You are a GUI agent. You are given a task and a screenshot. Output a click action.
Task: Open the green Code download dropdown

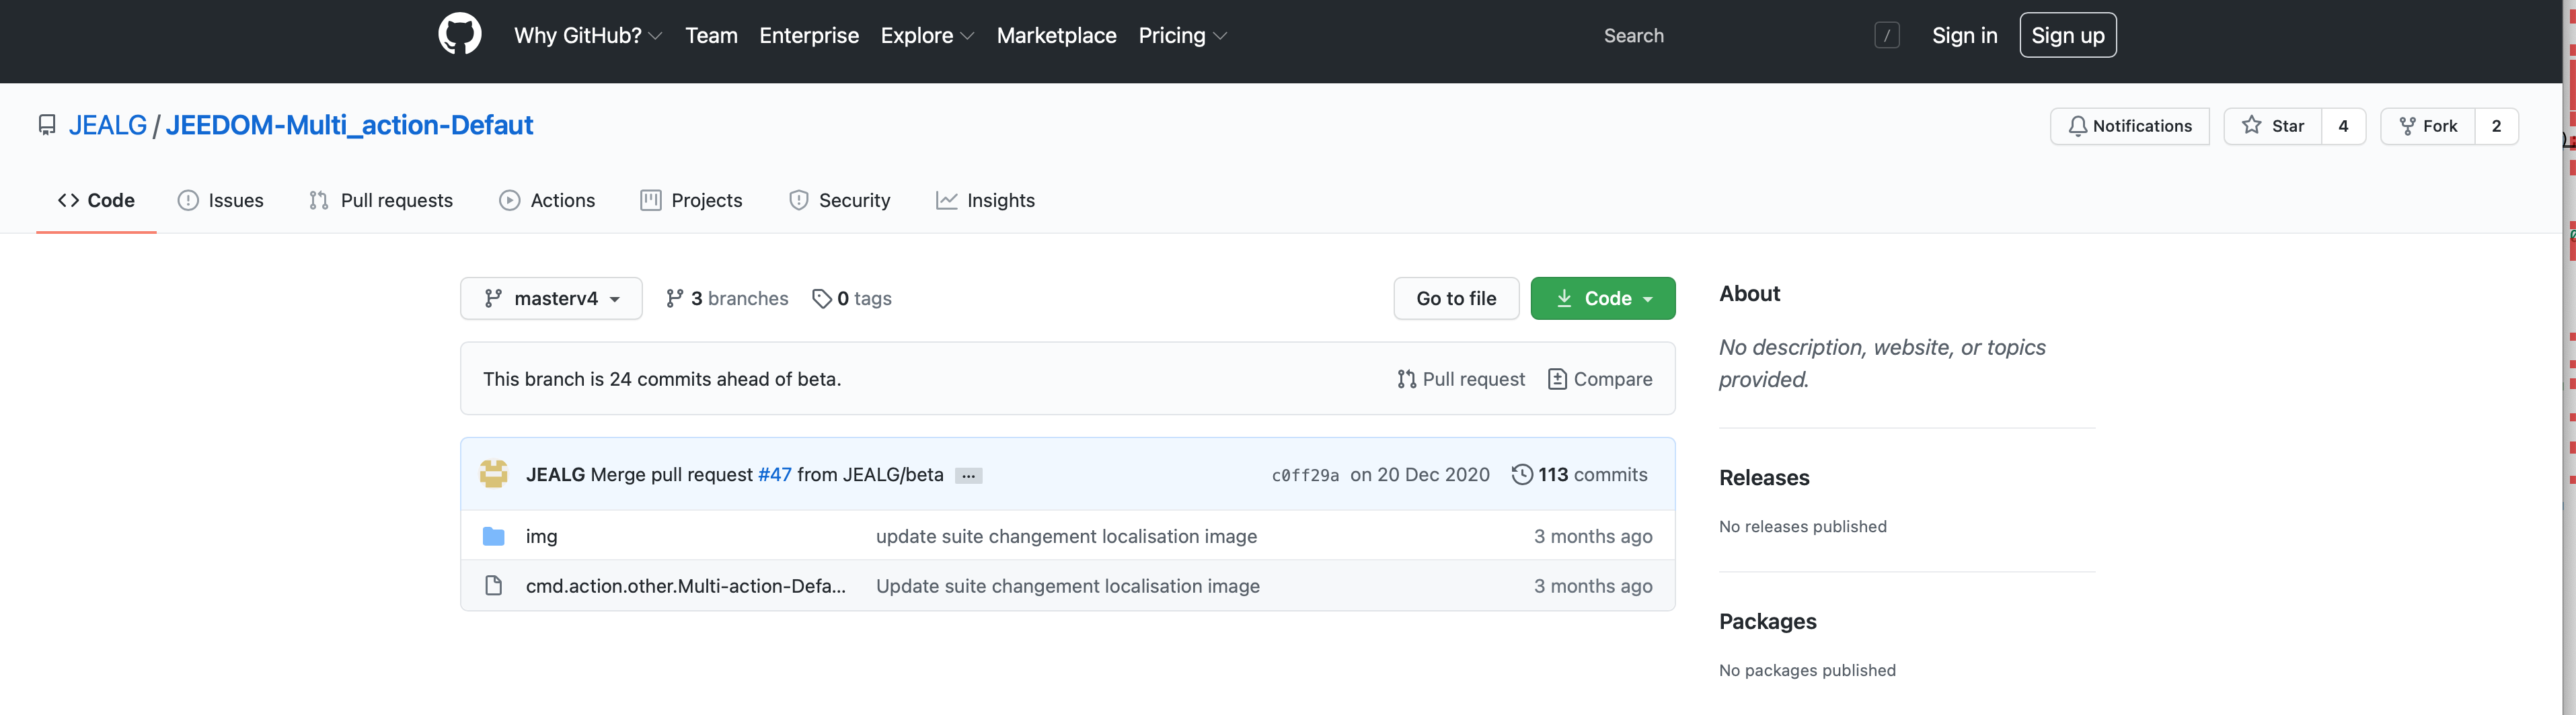pyautogui.click(x=1602, y=298)
